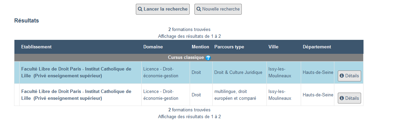
Task: Click the Mention column header
Action: (x=200, y=47)
